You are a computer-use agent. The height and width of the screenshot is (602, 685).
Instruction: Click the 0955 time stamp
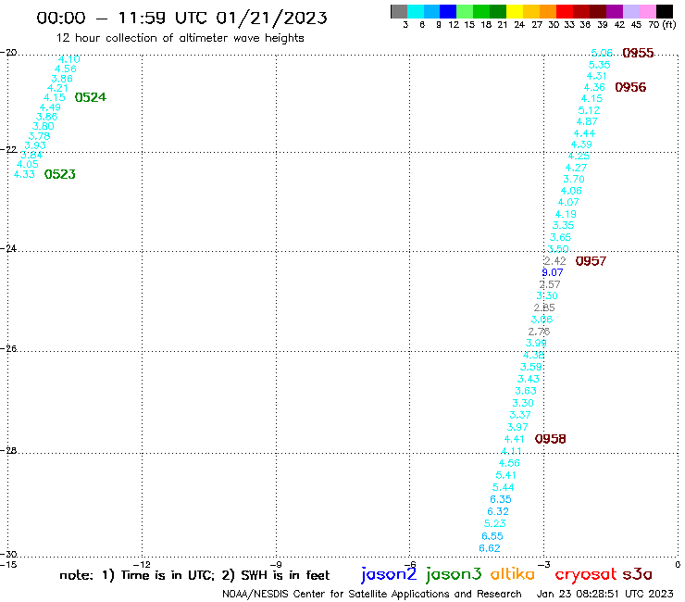638,53
